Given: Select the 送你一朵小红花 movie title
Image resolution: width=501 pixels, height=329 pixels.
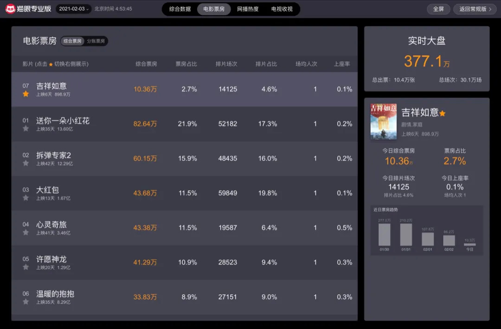Looking at the screenshot, I should click(x=63, y=120).
